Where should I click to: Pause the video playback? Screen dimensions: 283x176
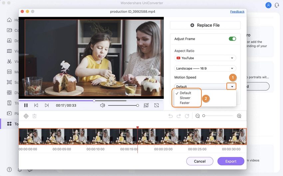tap(26, 105)
